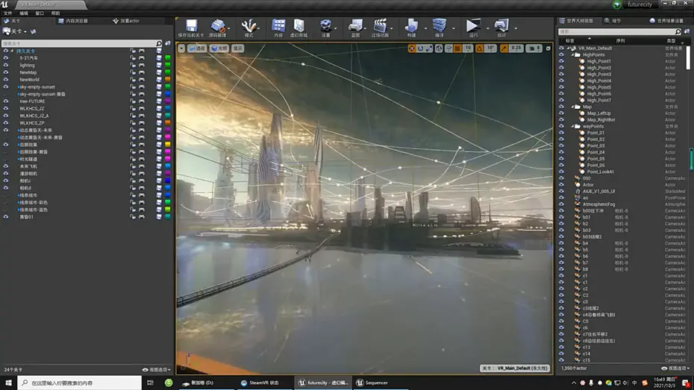The width and height of the screenshot is (694, 390).
Task: Click the World Outliner search field
Action: [x=619, y=31]
